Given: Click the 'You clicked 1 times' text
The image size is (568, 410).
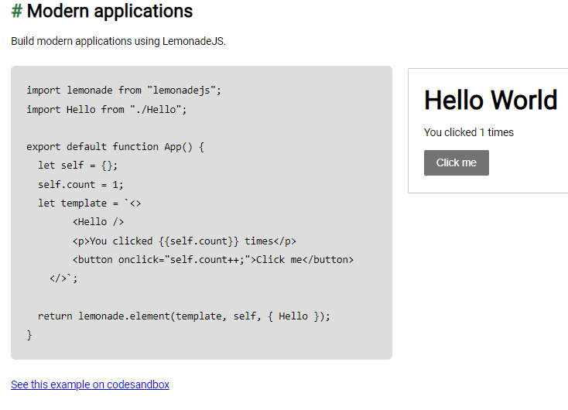Looking at the screenshot, I should pos(469,132).
